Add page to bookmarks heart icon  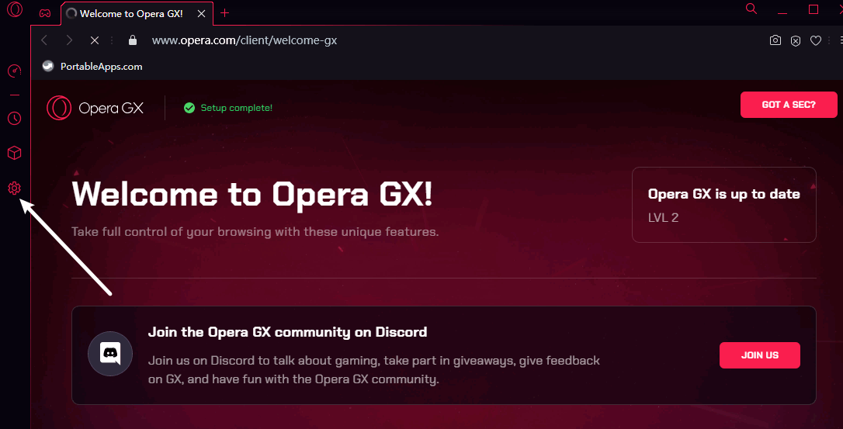pyautogui.click(x=816, y=41)
